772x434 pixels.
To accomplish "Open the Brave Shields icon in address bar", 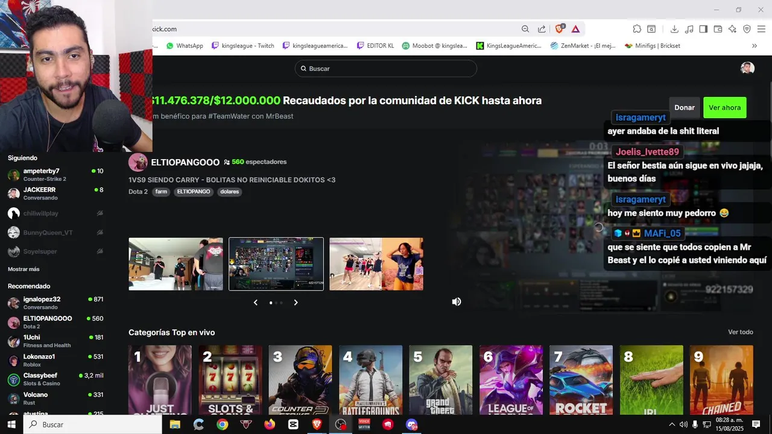I will [x=560, y=28].
